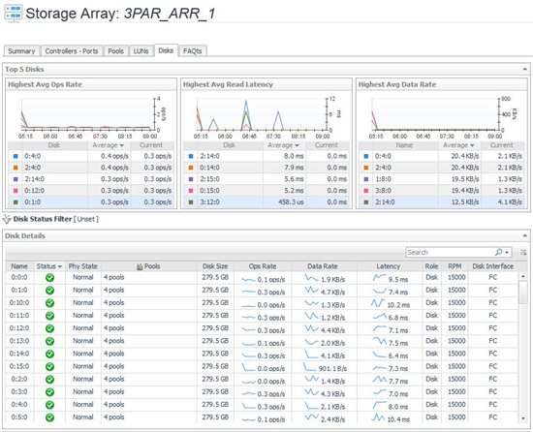Sort Read Latency table by Average column
The height and width of the screenshot is (432, 533).
283,145
